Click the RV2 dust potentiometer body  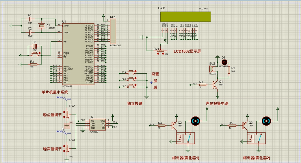pyautogui.click(x=67, y=115)
